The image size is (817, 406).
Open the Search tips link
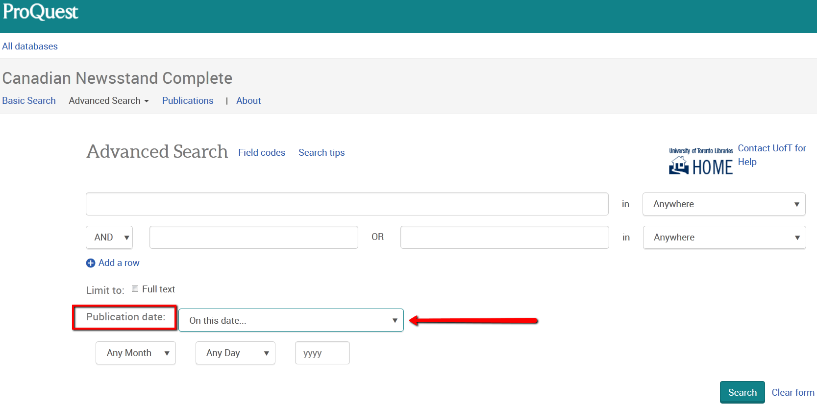point(322,152)
